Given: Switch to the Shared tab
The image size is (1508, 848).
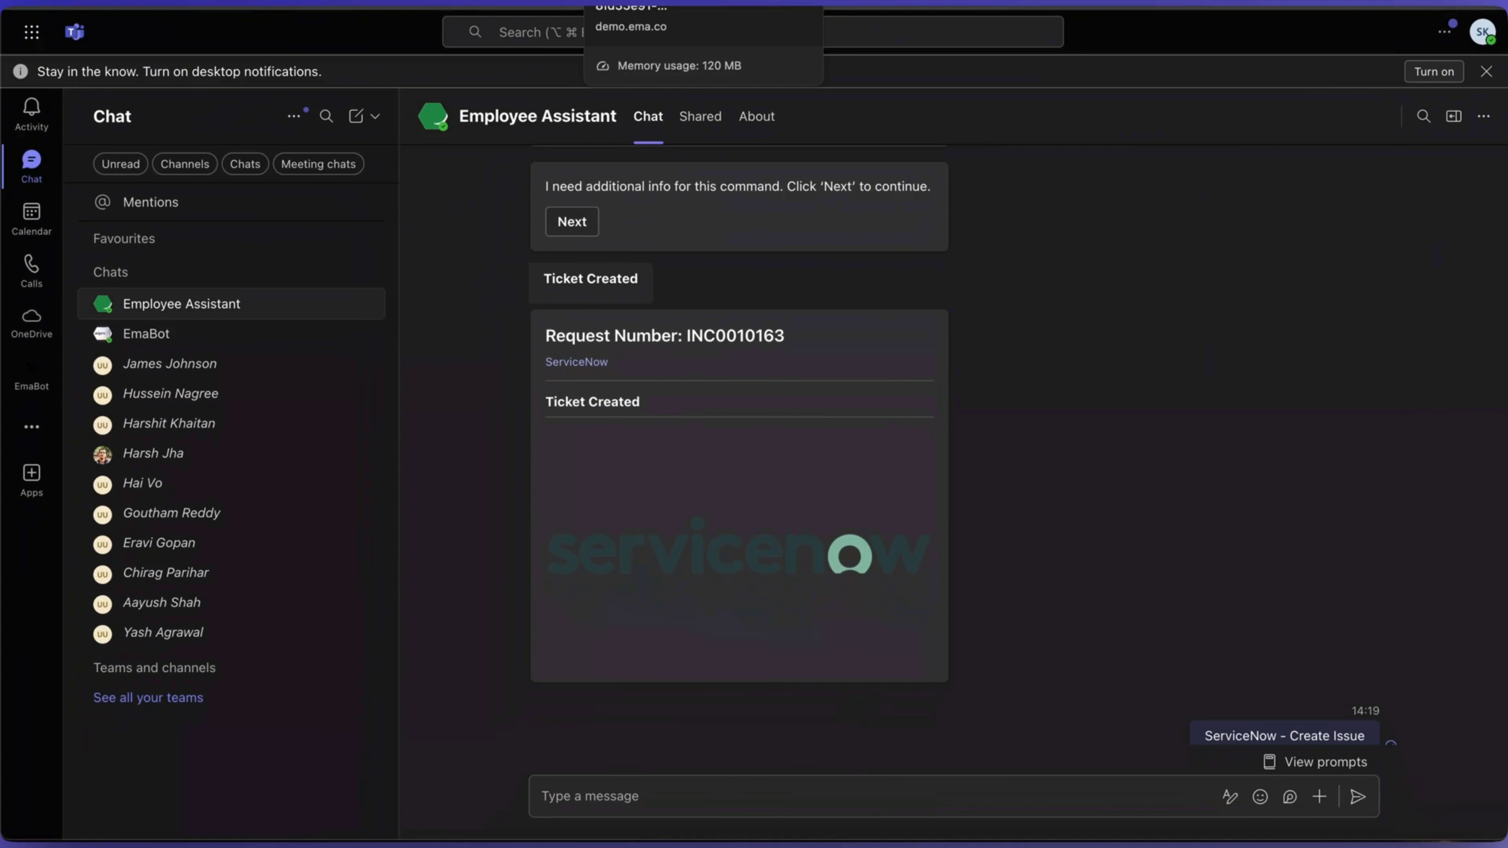Looking at the screenshot, I should pos(700,116).
